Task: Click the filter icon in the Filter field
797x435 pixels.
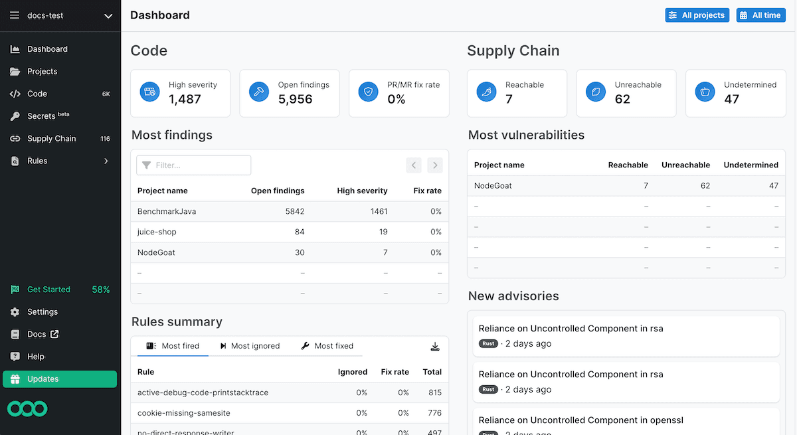Action: coord(147,165)
